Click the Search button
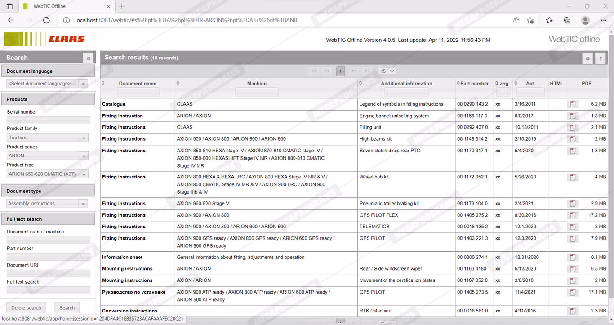Image resolution: width=614 pixels, height=325 pixels. (67, 308)
